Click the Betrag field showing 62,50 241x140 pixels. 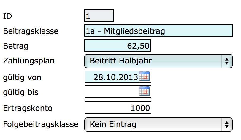click(x=118, y=46)
